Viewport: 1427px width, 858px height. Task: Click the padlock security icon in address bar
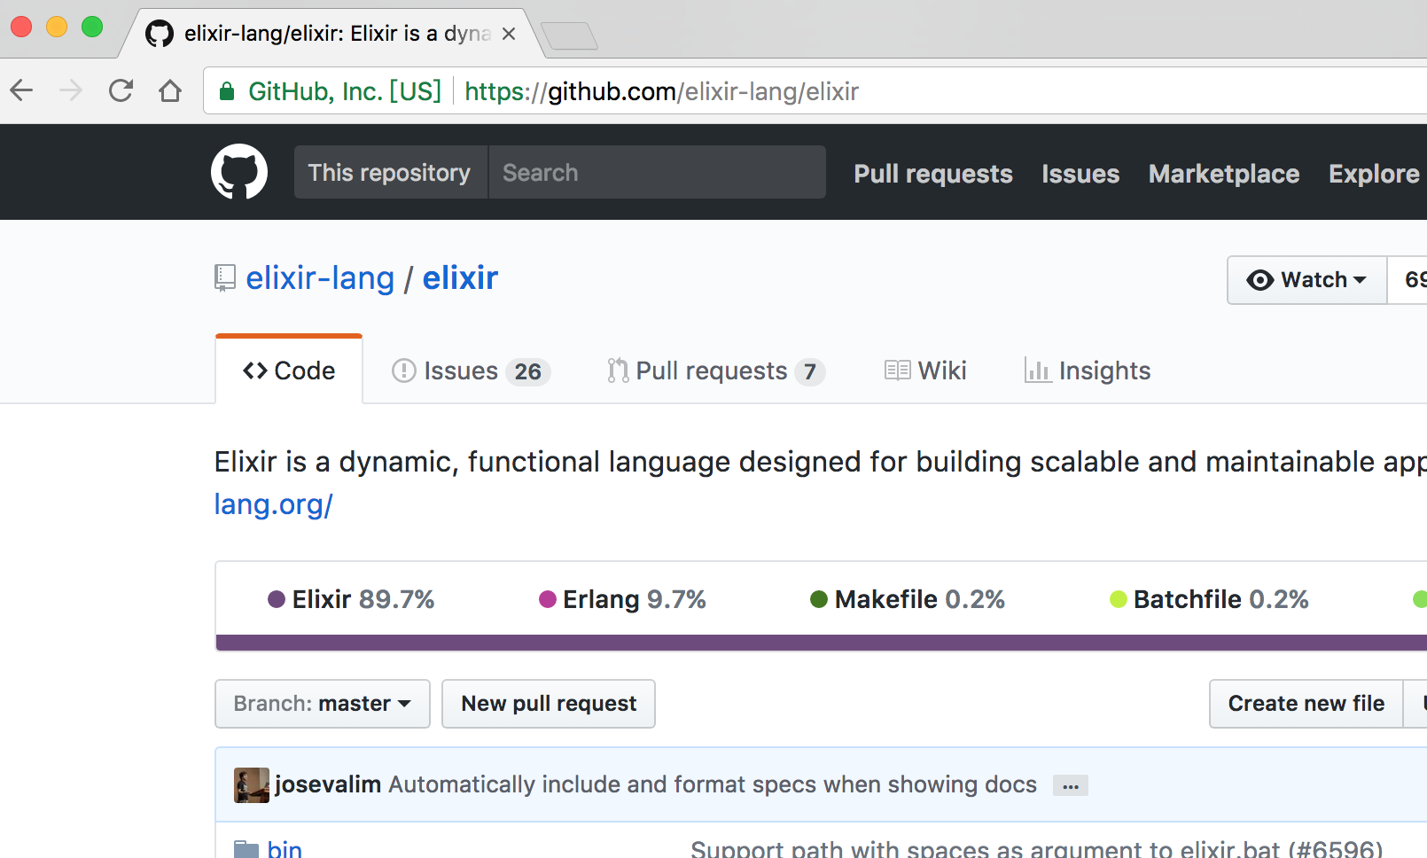(x=226, y=90)
